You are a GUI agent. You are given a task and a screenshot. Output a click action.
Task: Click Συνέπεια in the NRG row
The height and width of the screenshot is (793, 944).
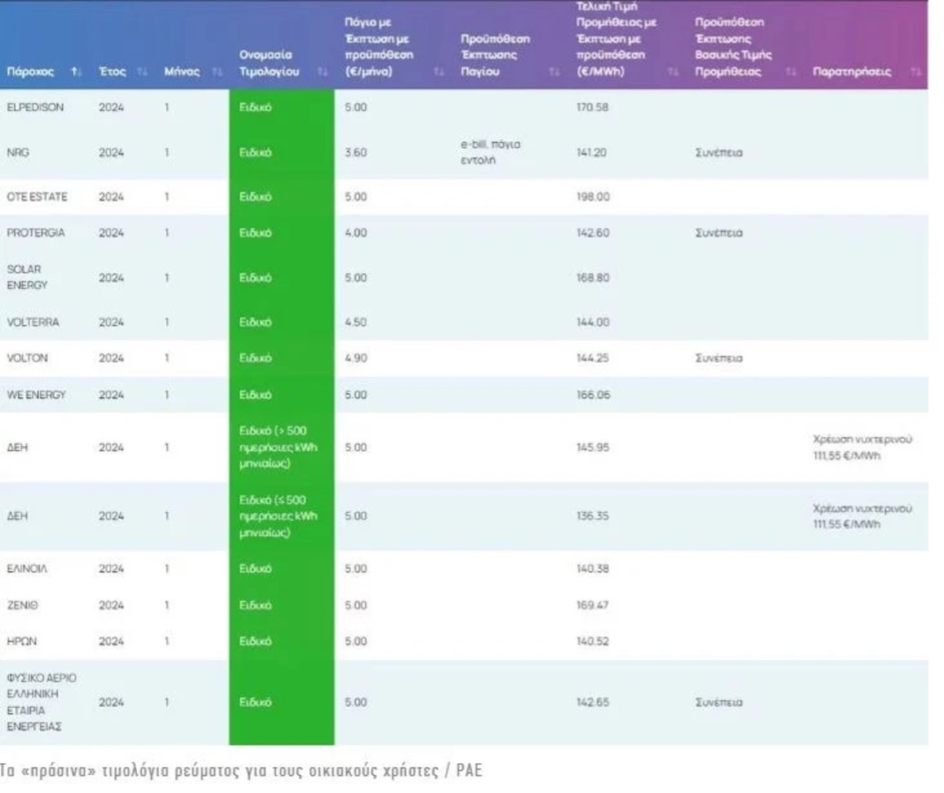(x=720, y=153)
